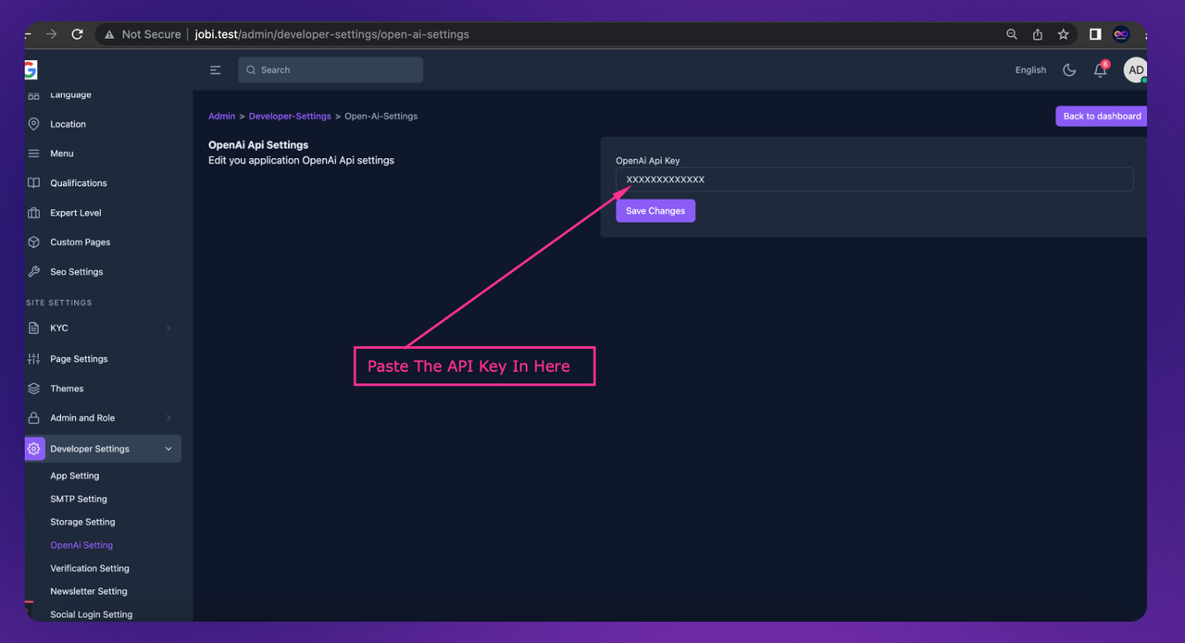Viewport: 1185px width, 643px height.
Task: Select App Setting submenu item
Action: [74, 476]
